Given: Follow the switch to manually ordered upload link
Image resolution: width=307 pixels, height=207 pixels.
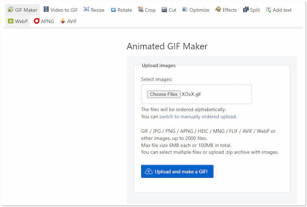Looking at the screenshot, I should click(198, 117).
